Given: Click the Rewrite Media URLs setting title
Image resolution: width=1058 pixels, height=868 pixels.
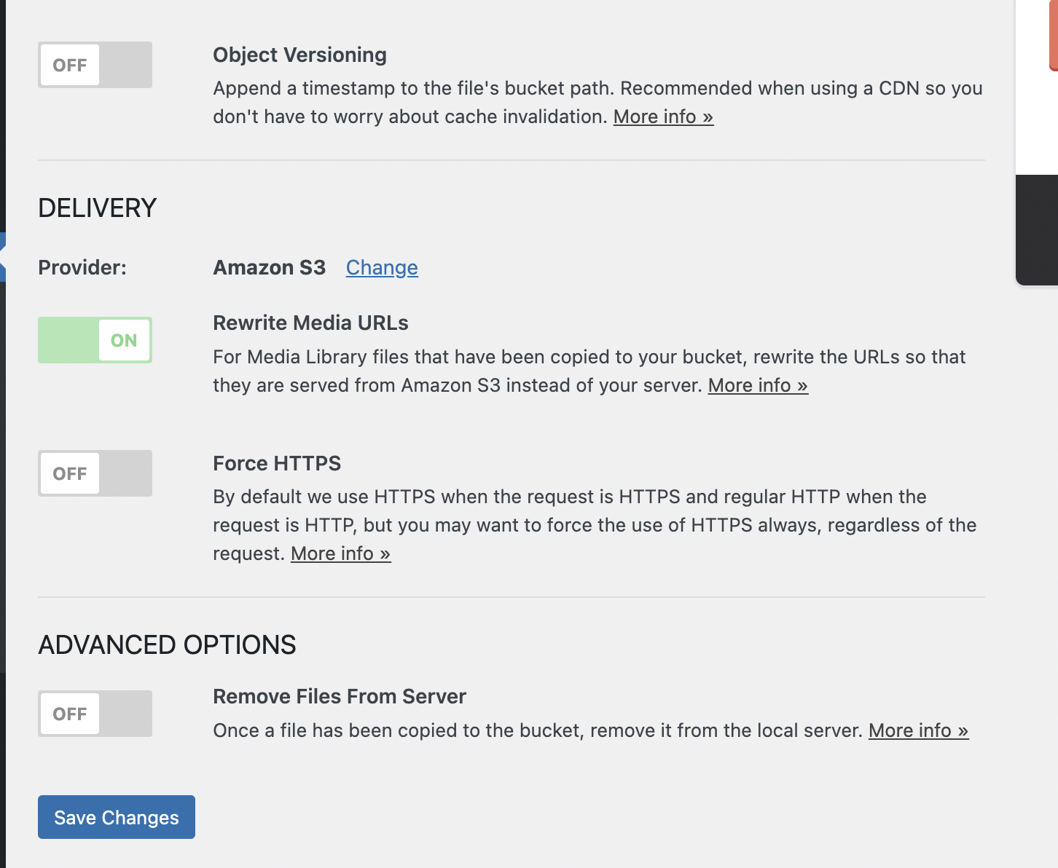Looking at the screenshot, I should click(x=310, y=323).
